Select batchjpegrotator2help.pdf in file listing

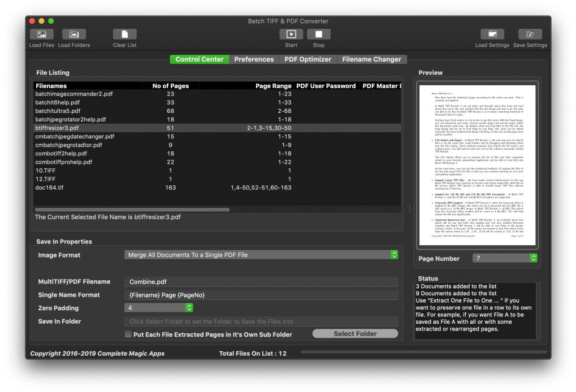click(217, 119)
